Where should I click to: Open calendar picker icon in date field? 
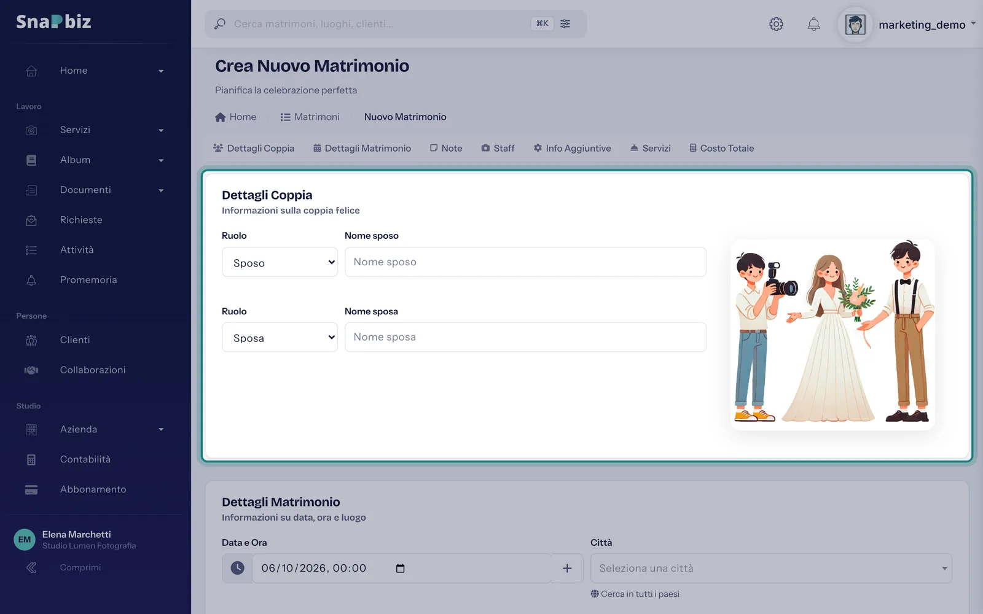click(x=401, y=568)
